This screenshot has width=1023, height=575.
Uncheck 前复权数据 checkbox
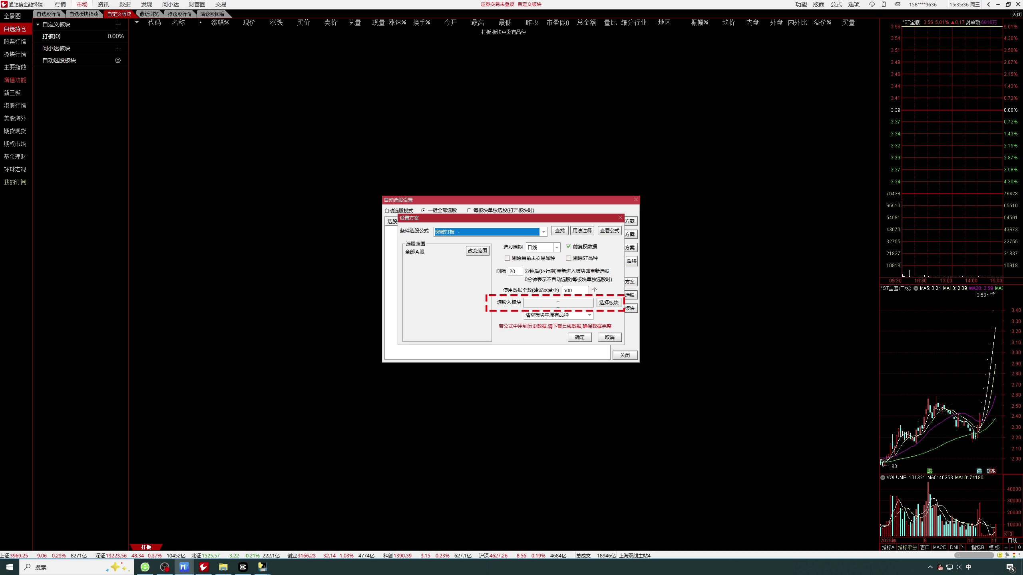point(568,247)
